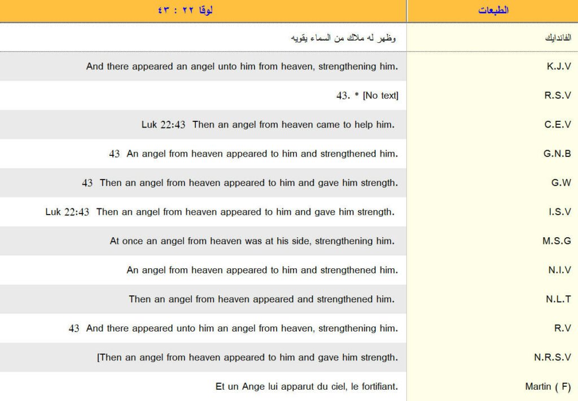578x401 pixels.
Task: Click the K.J.V verse 'And there appeared an angel unto him'
Action: (242, 67)
